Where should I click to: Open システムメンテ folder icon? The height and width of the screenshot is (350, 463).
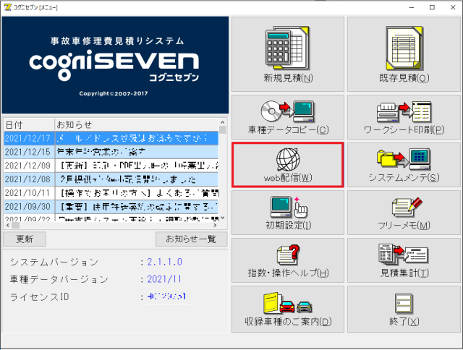pyautogui.click(x=404, y=158)
